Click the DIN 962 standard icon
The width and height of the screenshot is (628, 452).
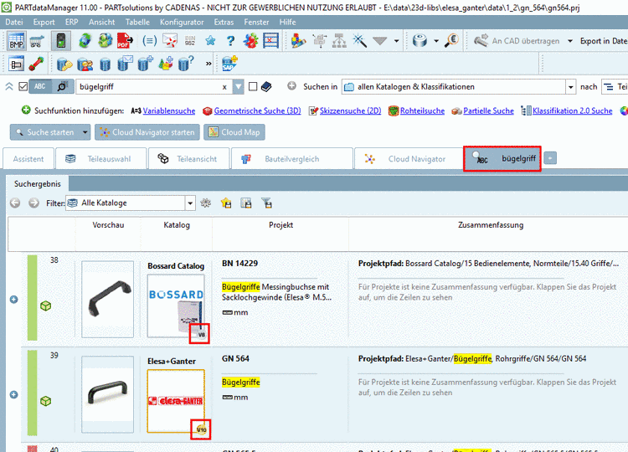pos(190,41)
